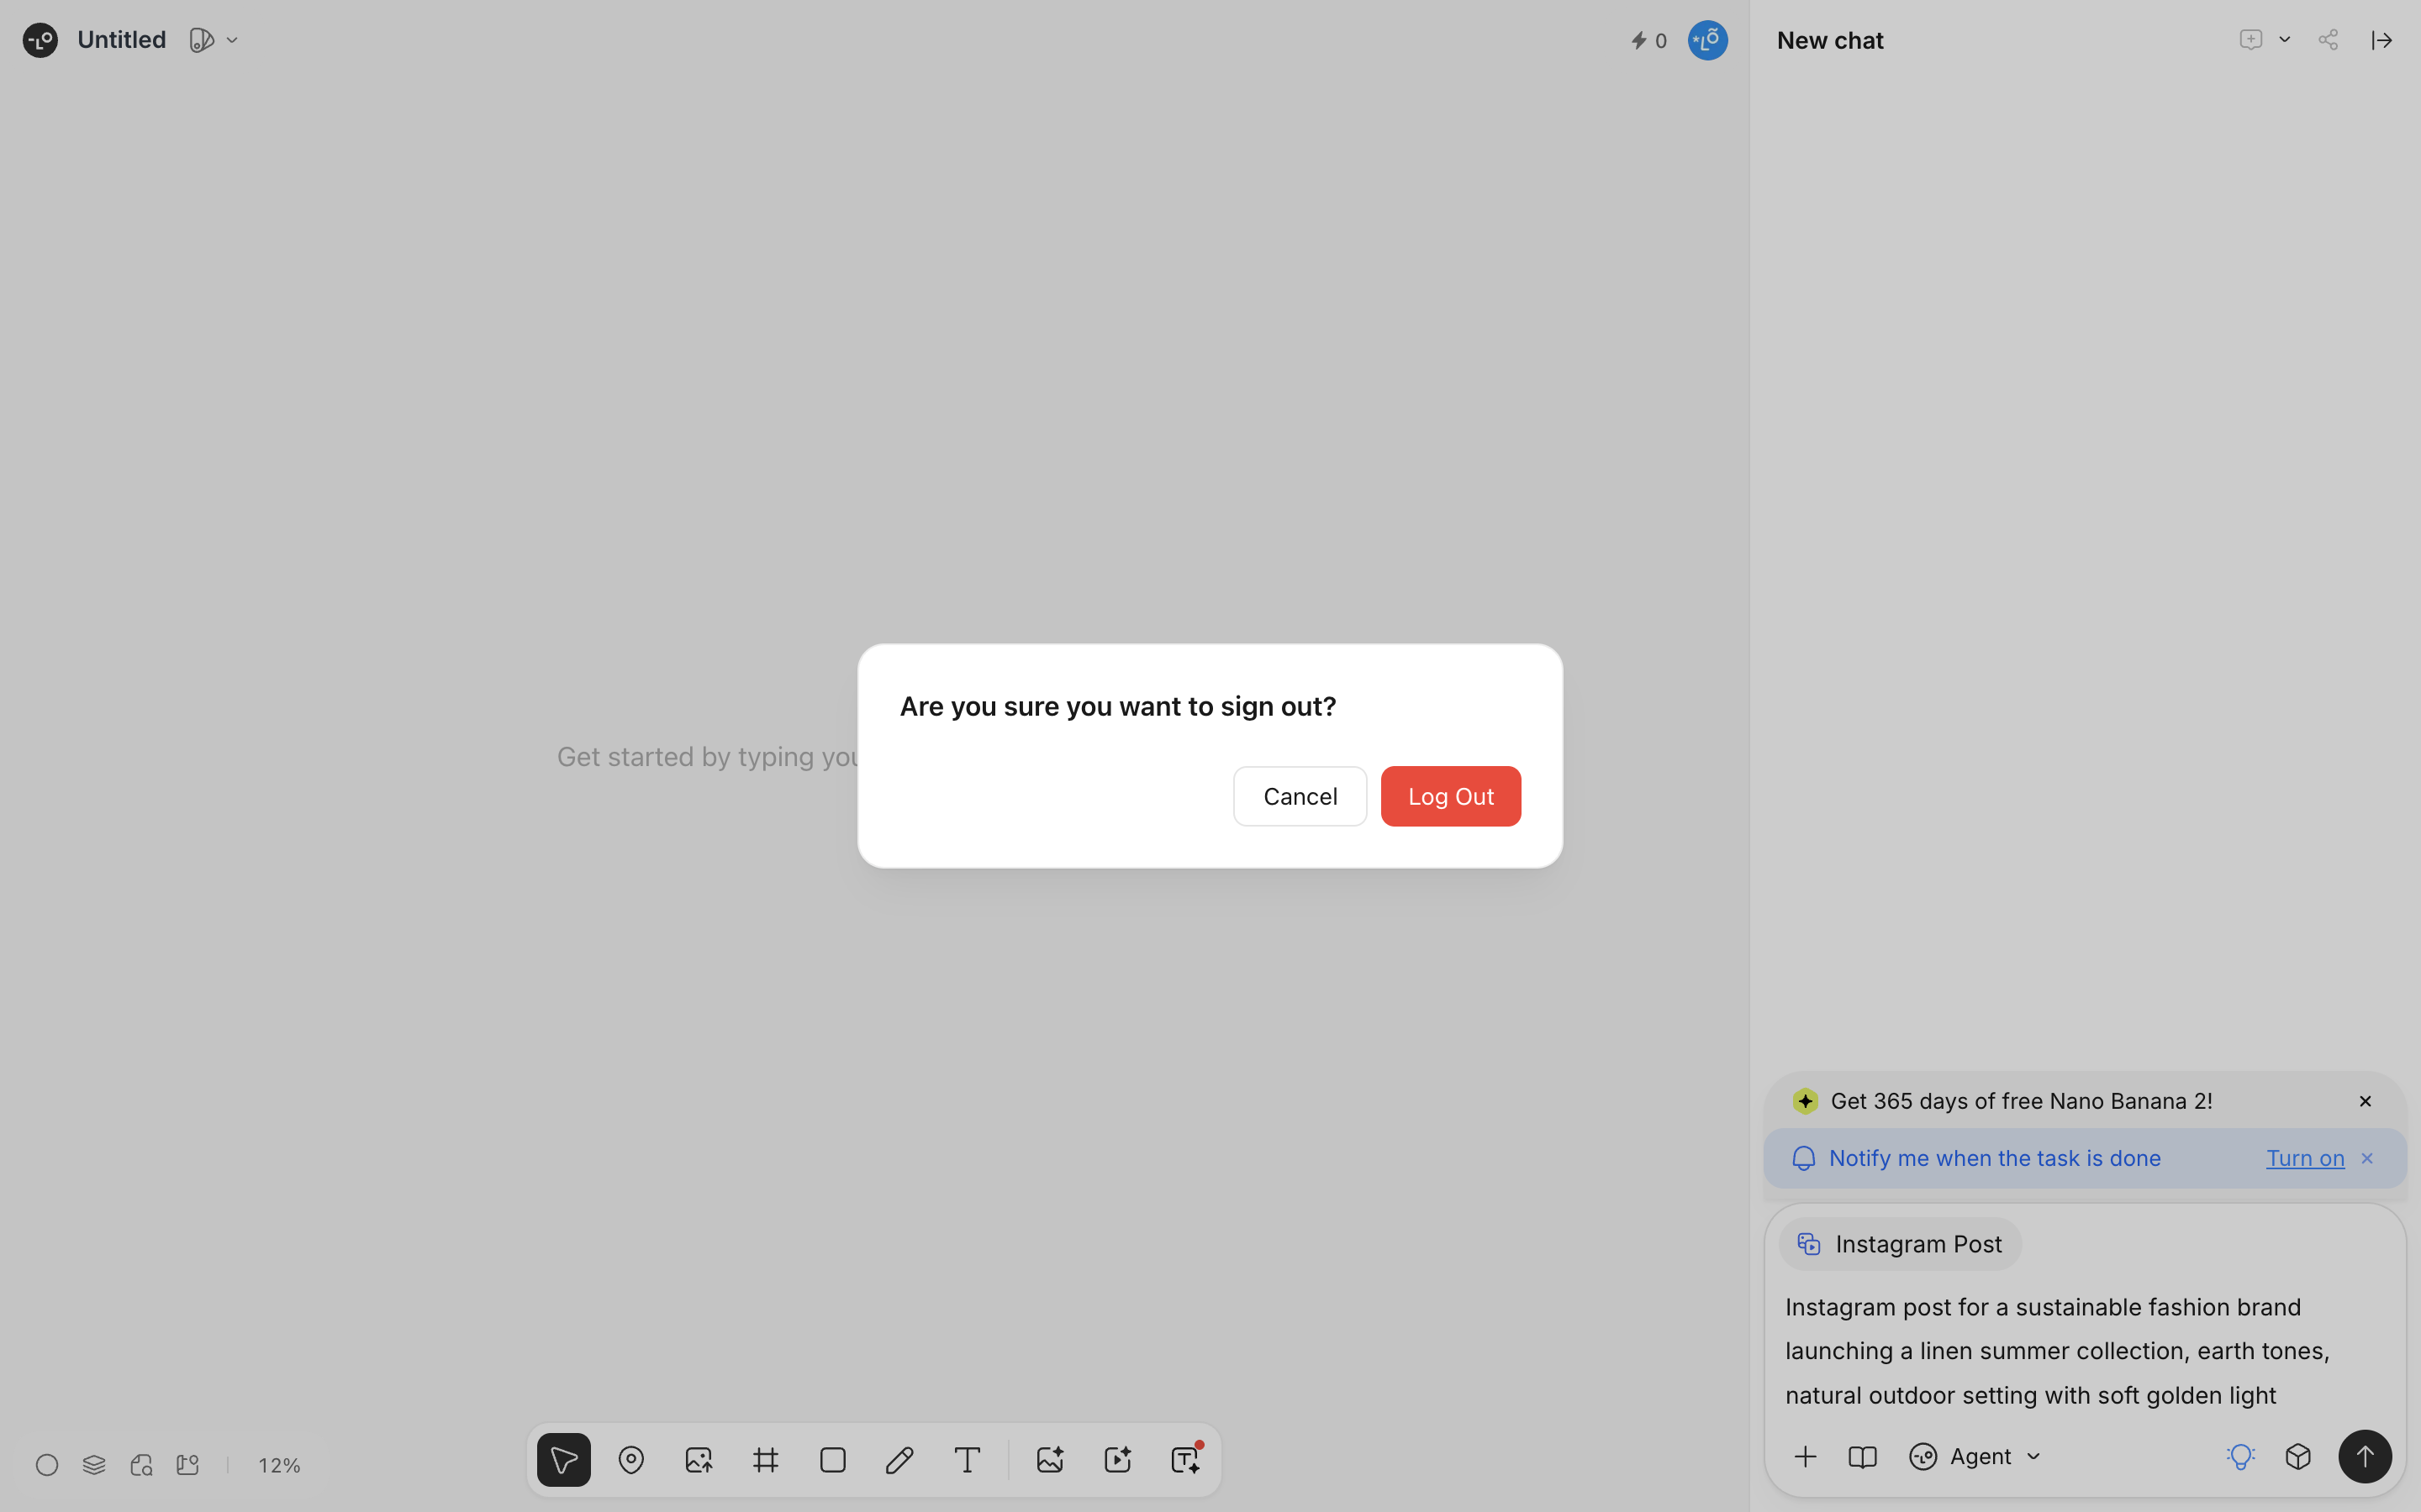Select the frame grid tool
Viewport: 2421px width, 1512px height.
coord(765,1460)
